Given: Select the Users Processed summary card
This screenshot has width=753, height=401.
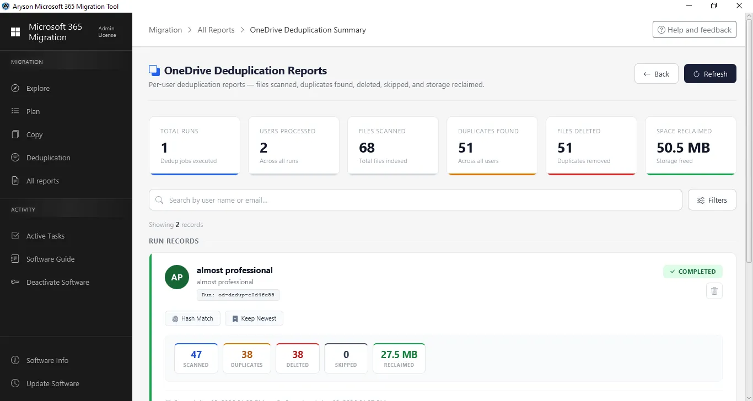Looking at the screenshot, I should click(x=294, y=146).
